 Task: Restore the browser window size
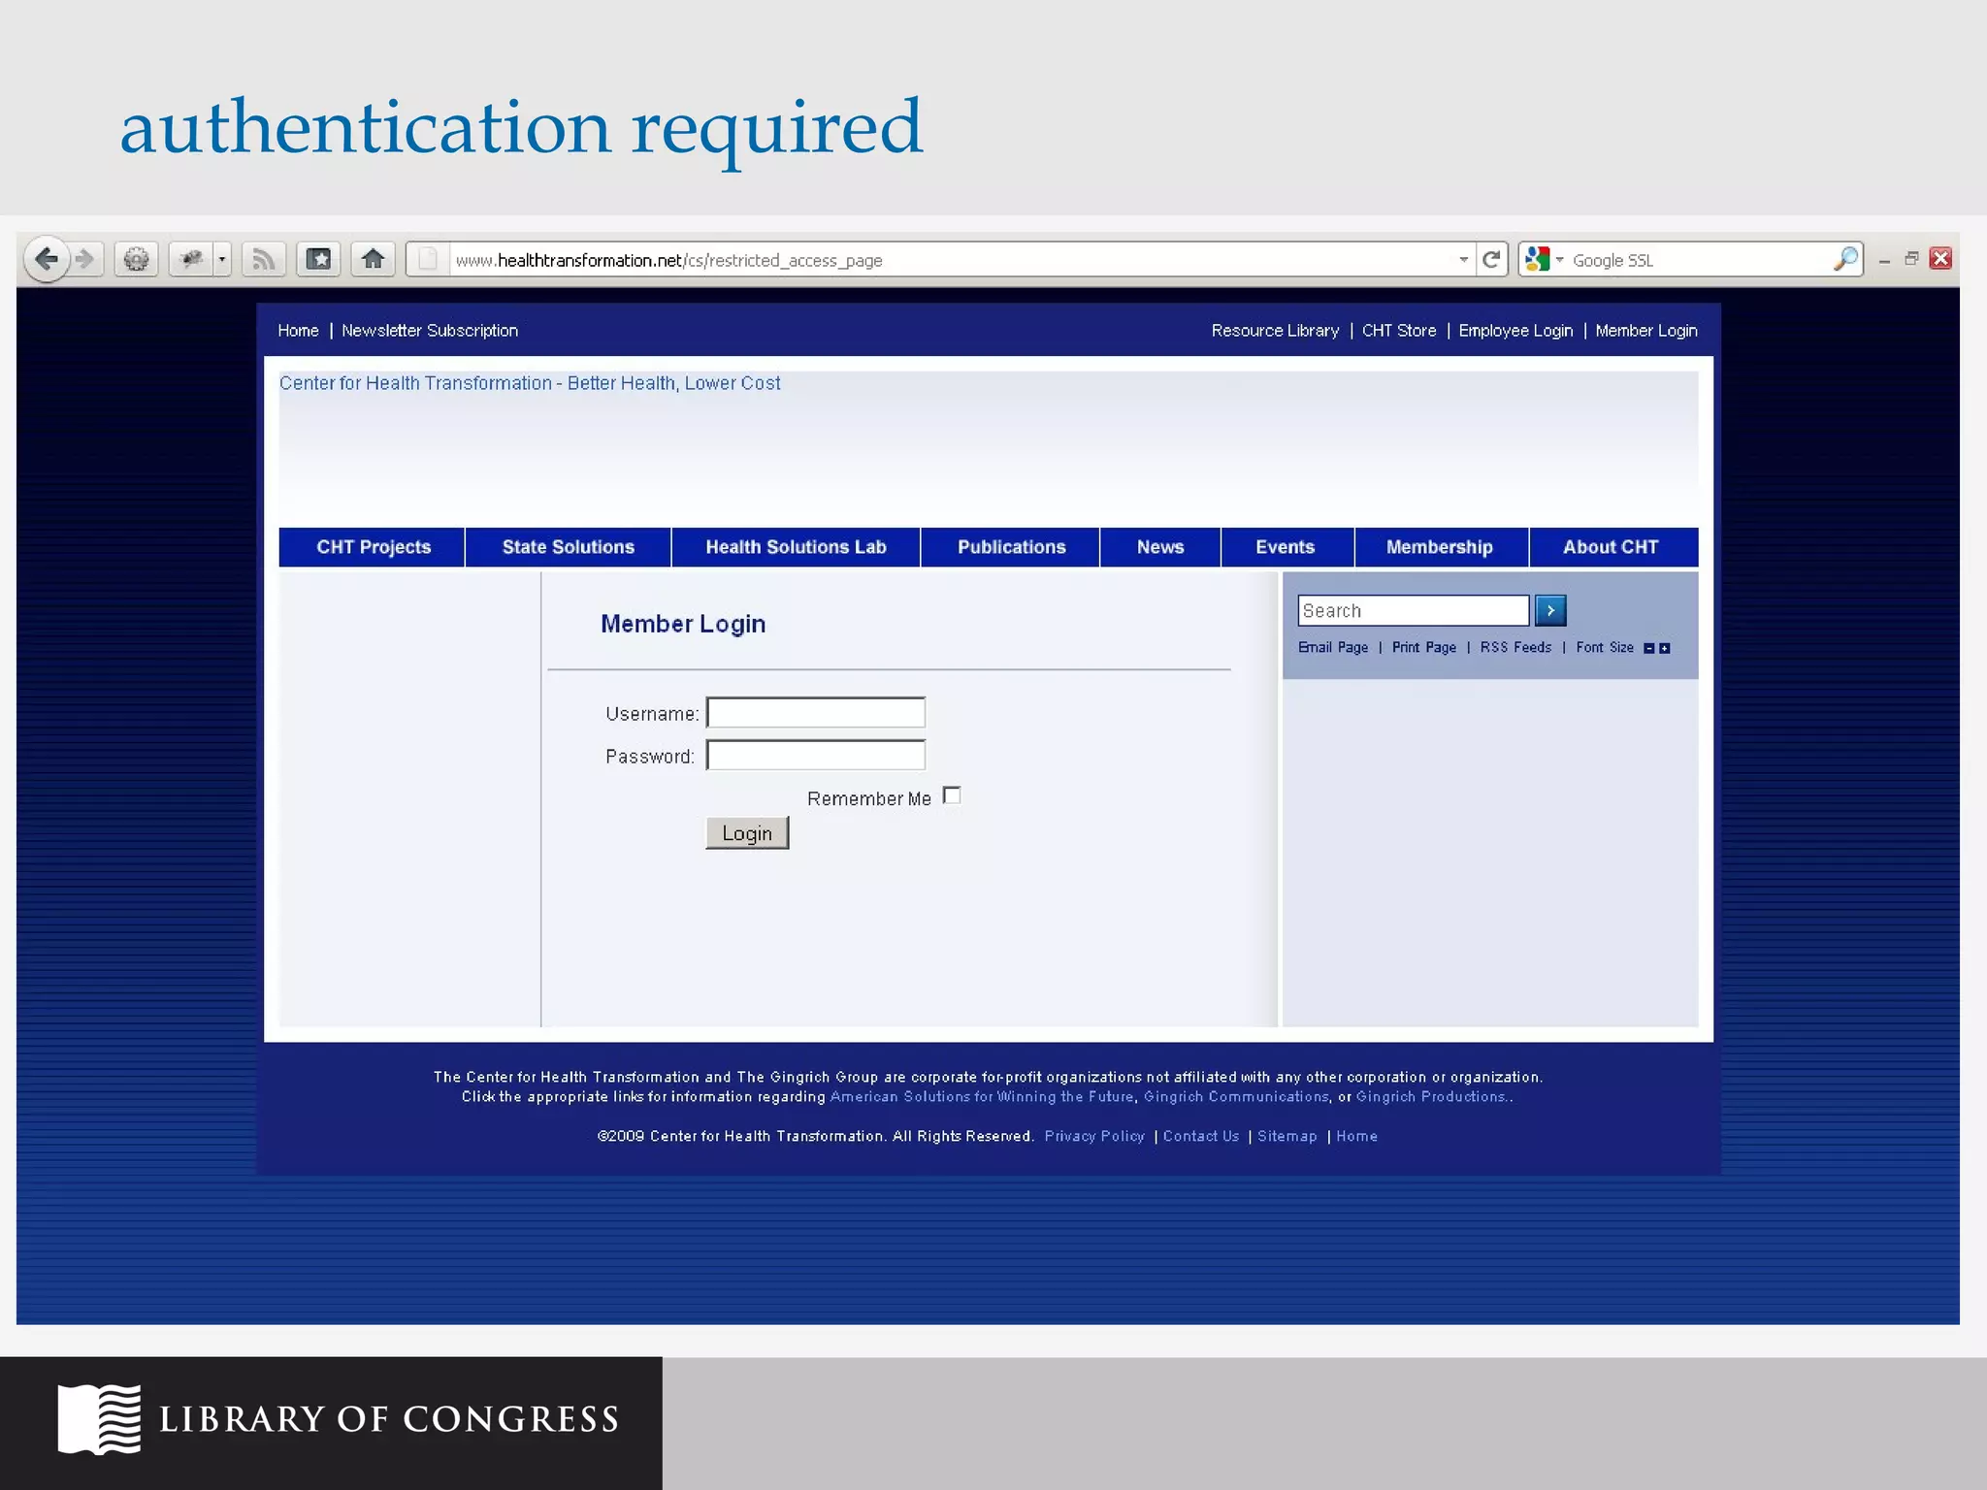pos(1911,258)
